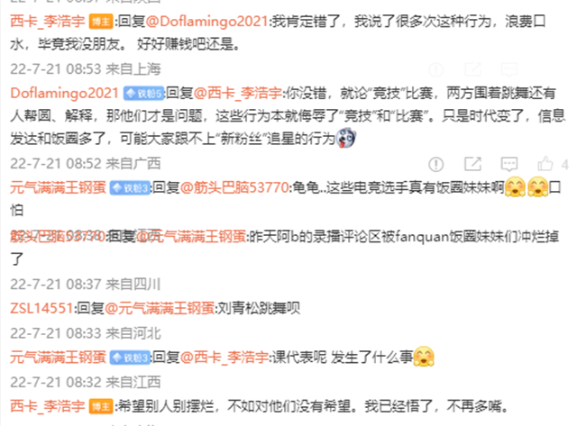Open @西卡_李浩宇 mention in the 课代表呢 reply
The width and height of the screenshot is (577, 426).
tap(224, 358)
